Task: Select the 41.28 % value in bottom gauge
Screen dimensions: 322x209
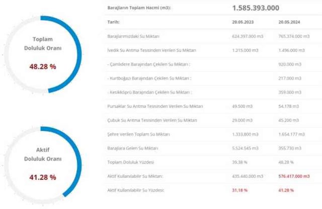Action: [x=43, y=177]
